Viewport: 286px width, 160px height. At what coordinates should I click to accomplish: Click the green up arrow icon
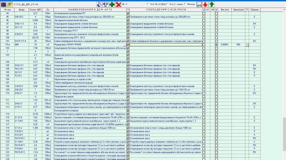tap(211, 4)
